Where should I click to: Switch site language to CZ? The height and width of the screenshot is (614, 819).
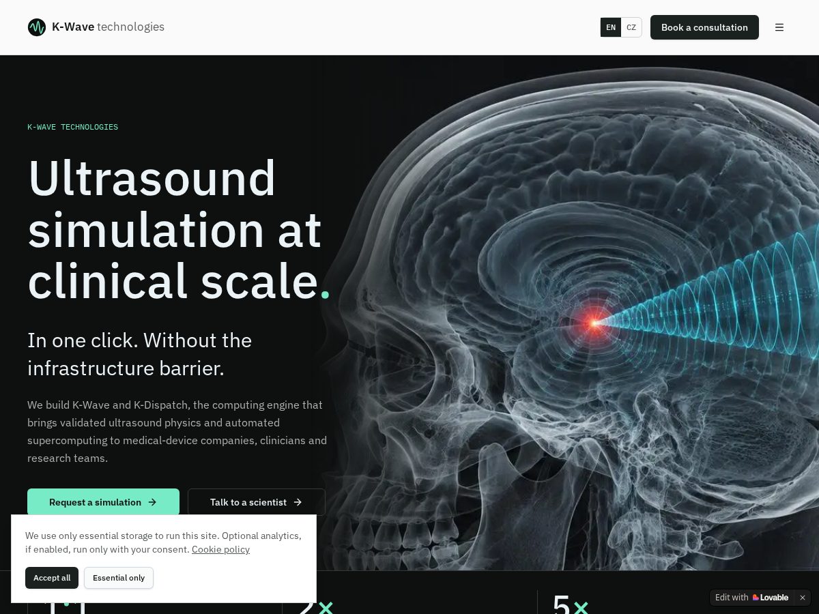631,27
